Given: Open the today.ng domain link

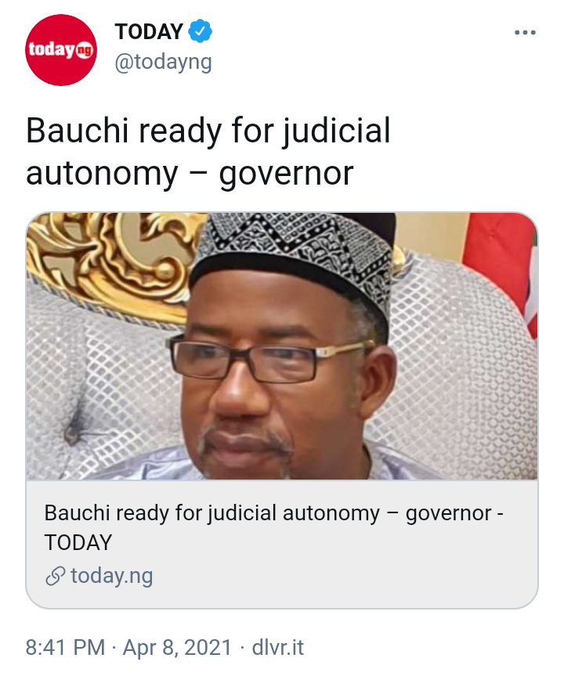Looking at the screenshot, I should pyautogui.click(x=112, y=576).
